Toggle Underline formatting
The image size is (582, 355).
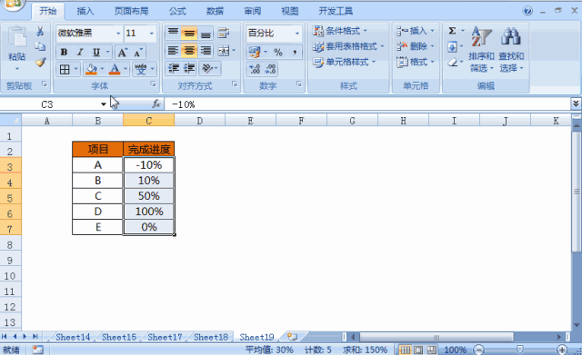coord(96,53)
